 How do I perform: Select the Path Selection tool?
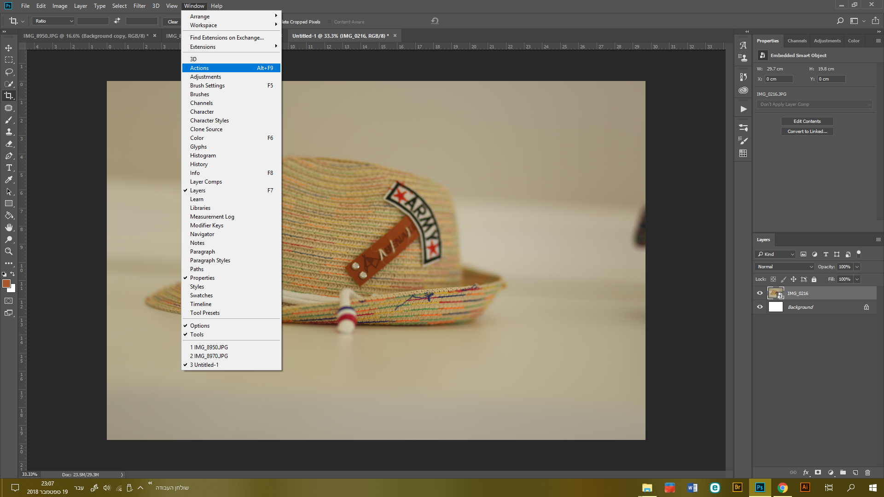pos(9,192)
